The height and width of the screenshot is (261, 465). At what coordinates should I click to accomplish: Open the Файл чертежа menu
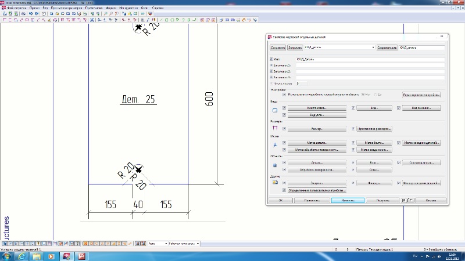(16, 8)
